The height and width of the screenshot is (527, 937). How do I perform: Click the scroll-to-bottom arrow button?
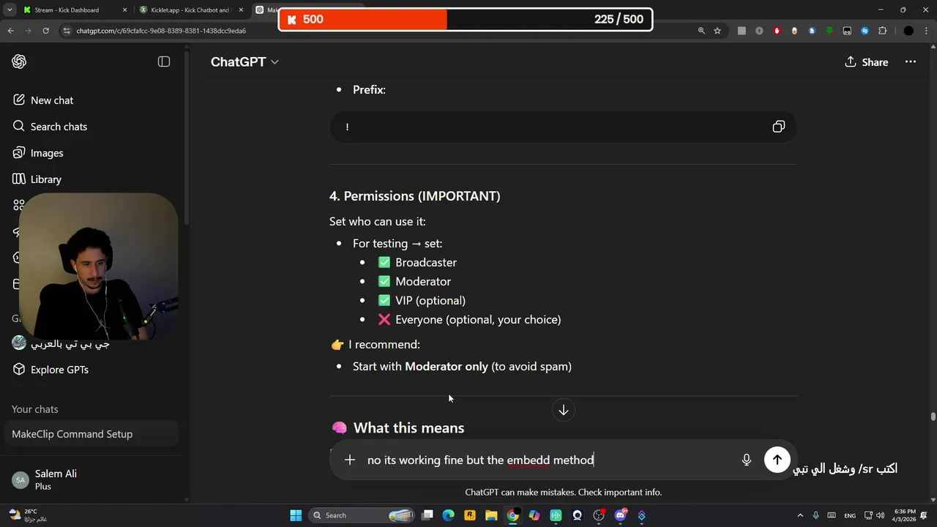click(x=564, y=410)
